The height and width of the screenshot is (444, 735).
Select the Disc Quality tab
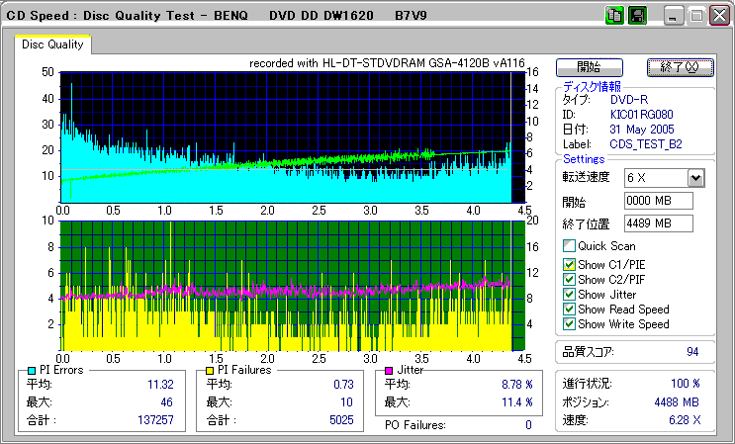pyautogui.click(x=52, y=44)
